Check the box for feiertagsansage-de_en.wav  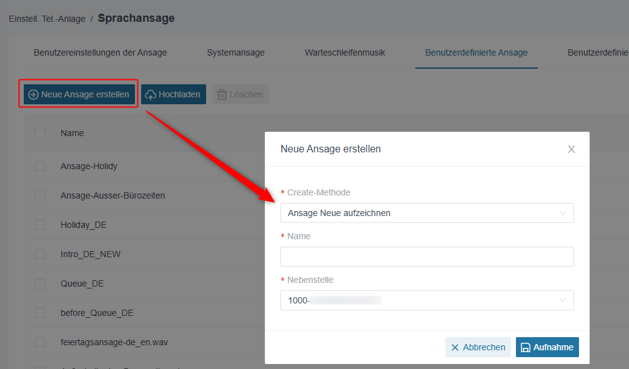[40, 342]
